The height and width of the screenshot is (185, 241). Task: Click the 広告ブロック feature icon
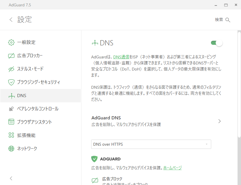coord(95,180)
